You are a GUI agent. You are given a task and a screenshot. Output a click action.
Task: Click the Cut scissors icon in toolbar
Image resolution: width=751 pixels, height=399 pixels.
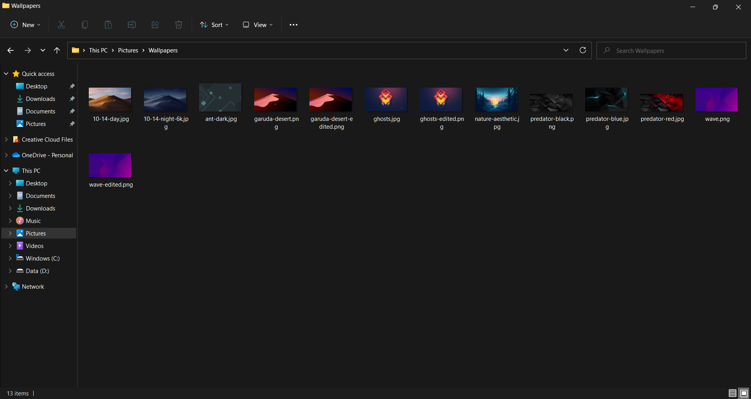coord(61,25)
